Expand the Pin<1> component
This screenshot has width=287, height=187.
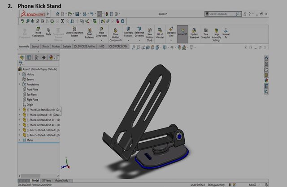point(20,130)
